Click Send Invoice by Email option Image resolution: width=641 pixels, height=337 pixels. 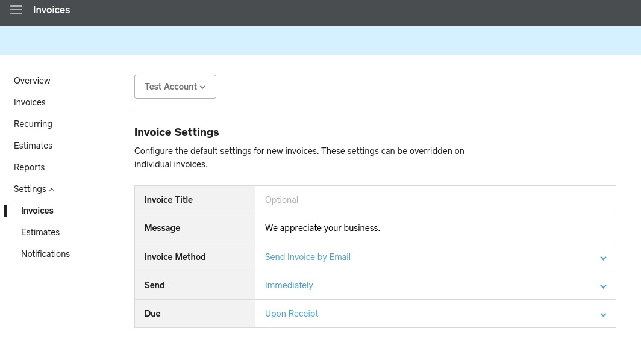307,257
